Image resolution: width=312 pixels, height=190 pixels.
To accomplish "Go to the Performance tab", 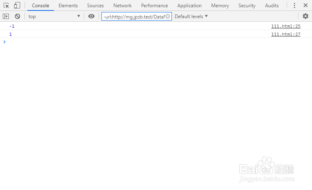I will (155, 6).
